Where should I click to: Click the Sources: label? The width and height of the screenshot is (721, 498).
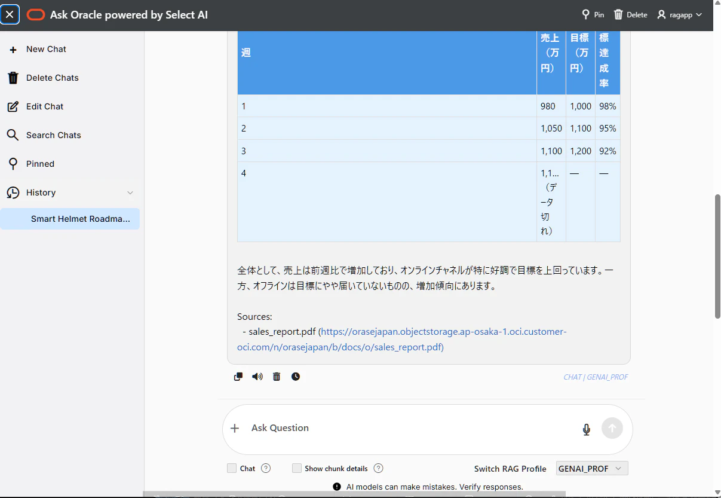tap(254, 316)
